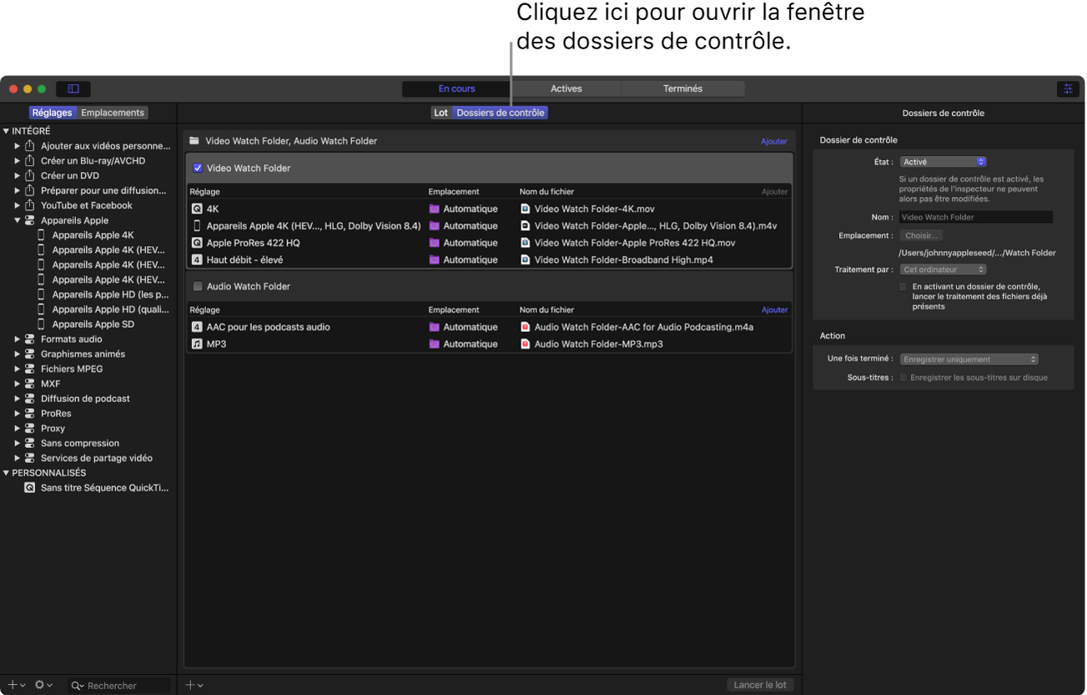The height and width of the screenshot is (695, 1087).
Task: Click the add (+) icon below the batch area
Action: pyautogui.click(x=191, y=685)
